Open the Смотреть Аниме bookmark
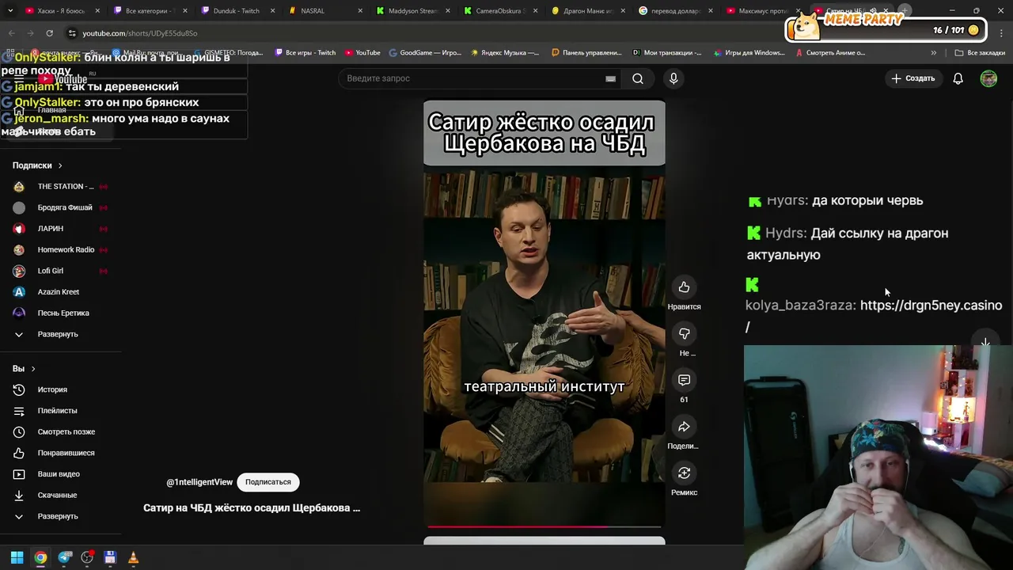The width and height of the screenshot is (1013, 570). point(830,53)
